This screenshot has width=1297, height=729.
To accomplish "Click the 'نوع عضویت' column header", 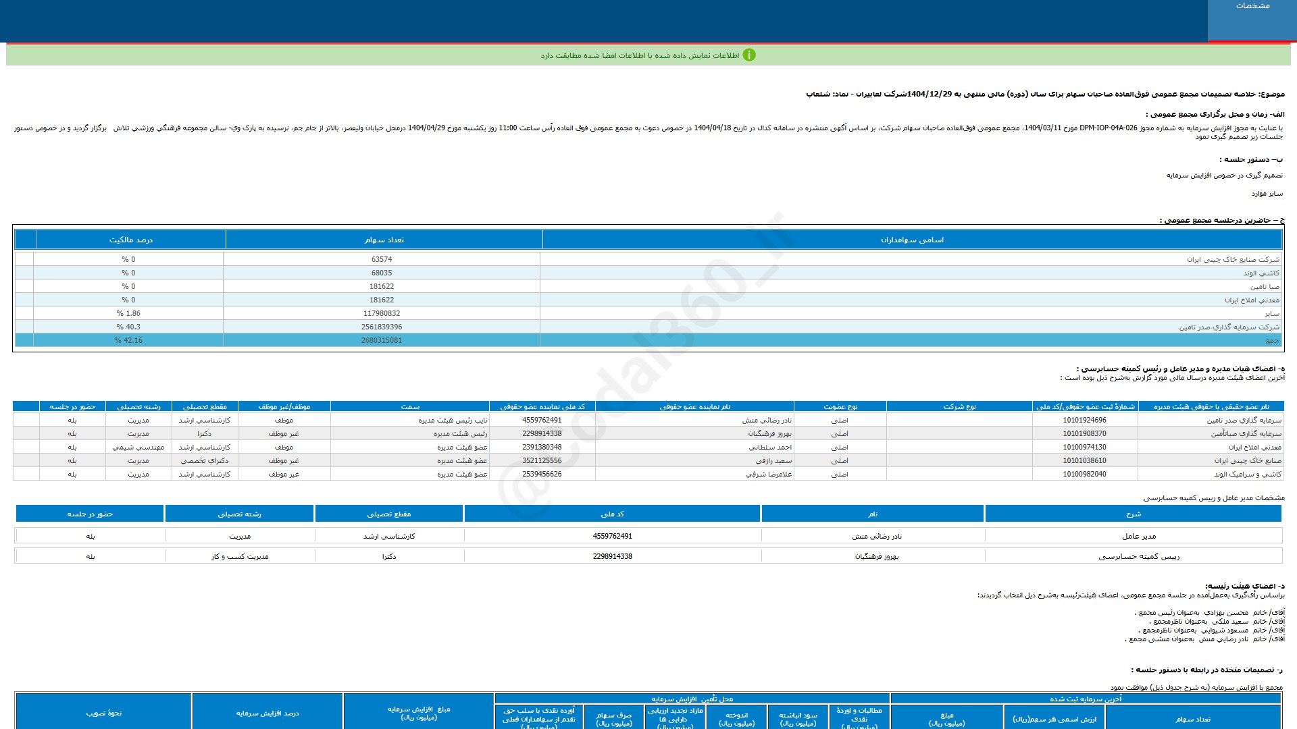I will [840, 406].
